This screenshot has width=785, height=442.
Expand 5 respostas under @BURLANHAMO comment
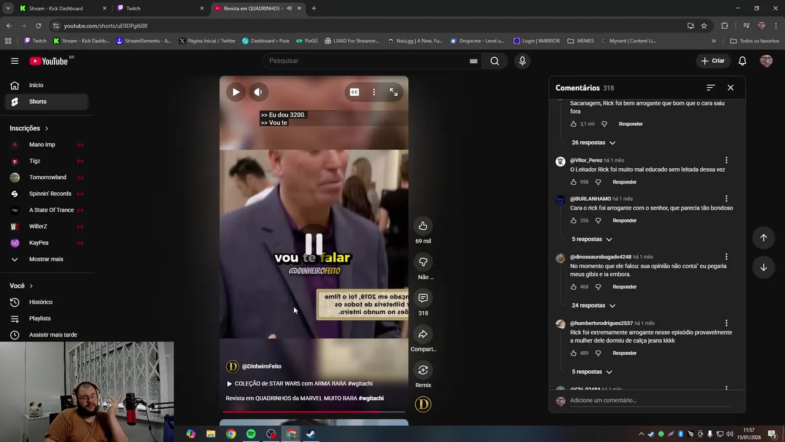pyautogui.click(x=592, y=239)
